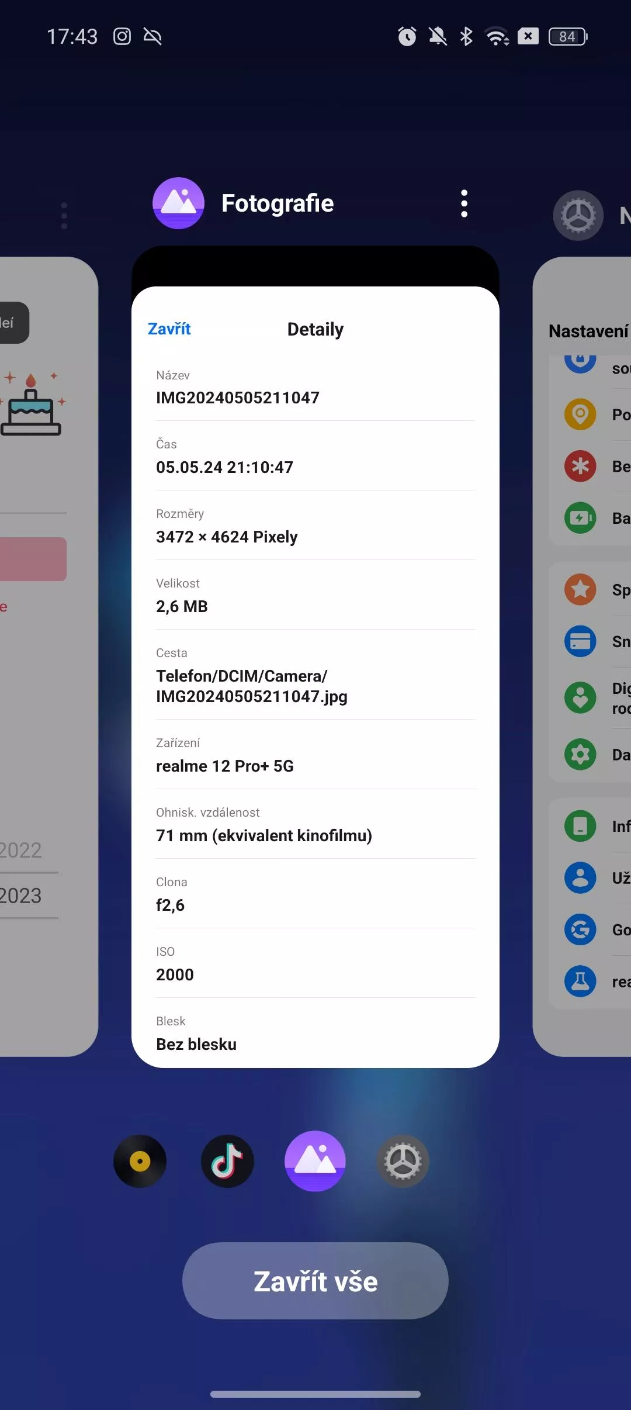The image size is (631, 1410).
Task: Switch to TikTok in the app dock
Action: click(x=227, y=1161)
